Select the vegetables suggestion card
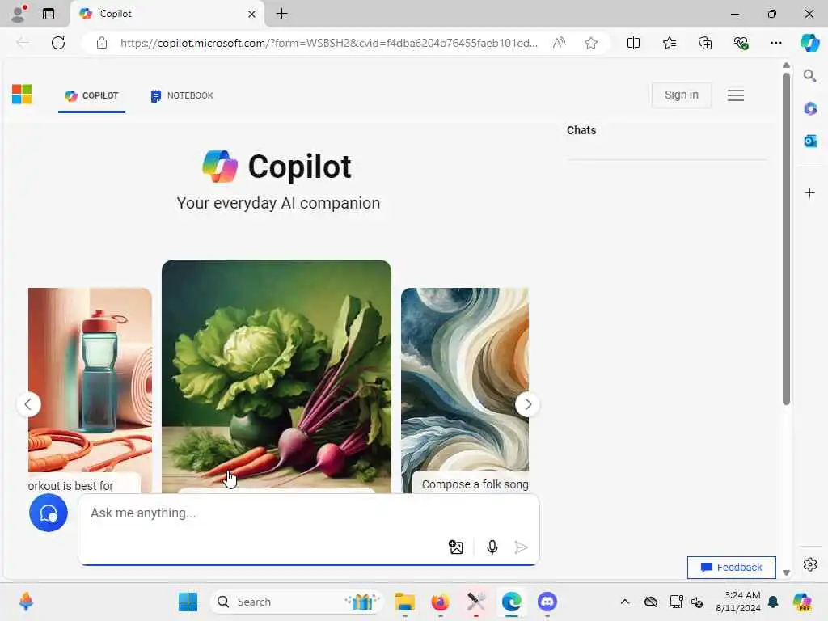828x621 pixels. tap(277, 376)
